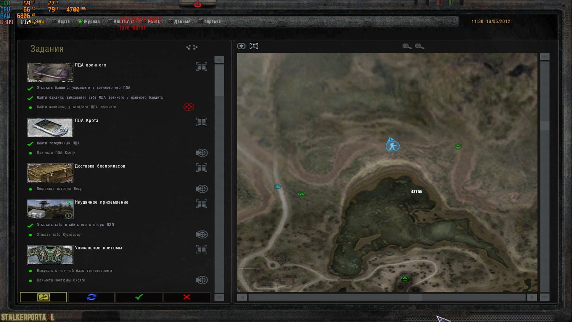Select green marker east of player
Image resolution: width=572 pixels, height=322 pixels.
pos(458,147)
